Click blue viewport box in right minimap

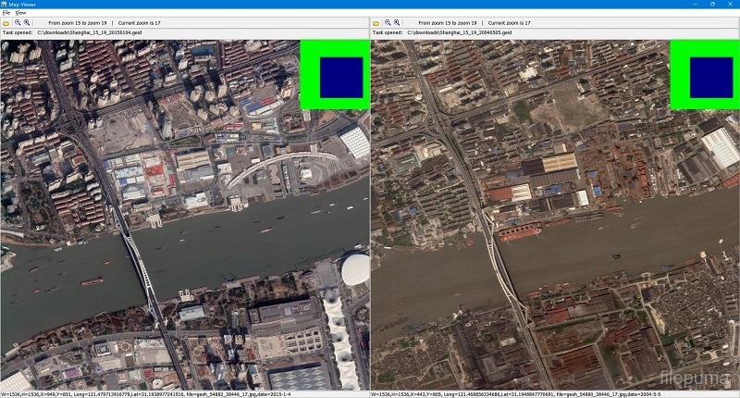[704, 74]
